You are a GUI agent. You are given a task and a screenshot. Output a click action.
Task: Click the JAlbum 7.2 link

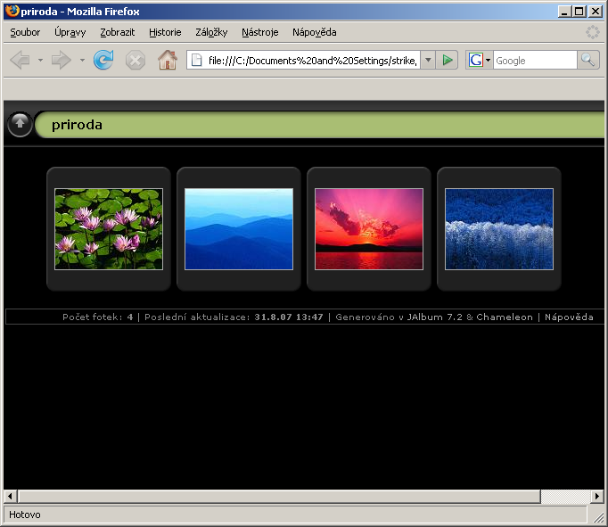pyautogui.click(x=435, y=317)
